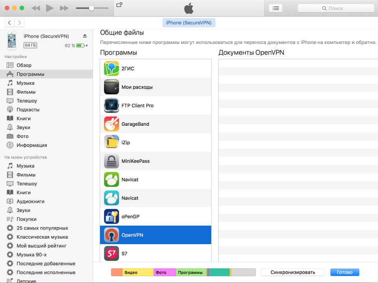Screen dimensions: 378x283
Task: Select the iPhone (SecureVPN) device tab
Action: 189,23
